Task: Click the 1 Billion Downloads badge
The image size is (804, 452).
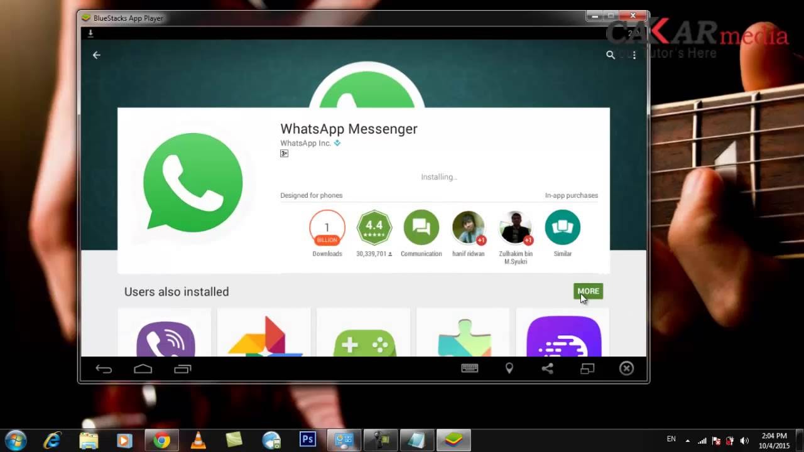Action: (x=327, y=228)
